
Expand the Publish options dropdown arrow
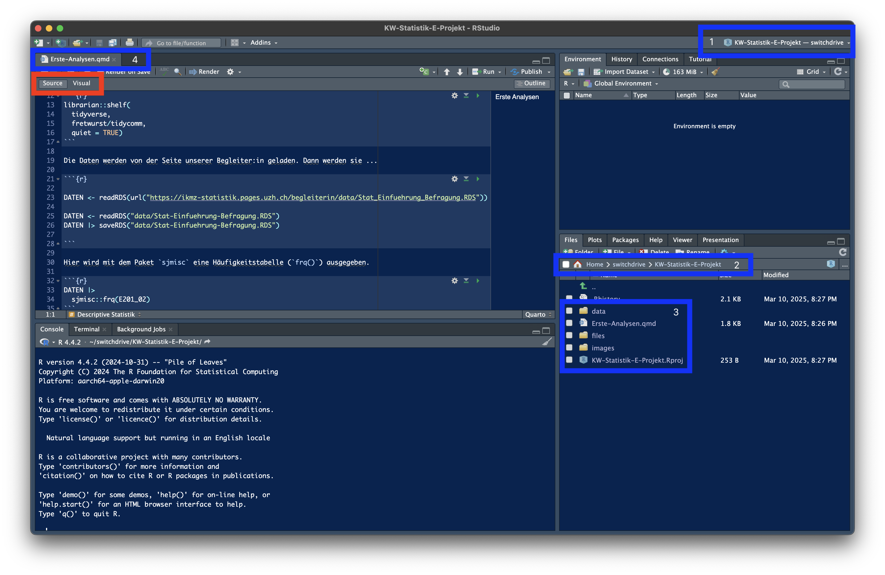(x=548, y=72)
